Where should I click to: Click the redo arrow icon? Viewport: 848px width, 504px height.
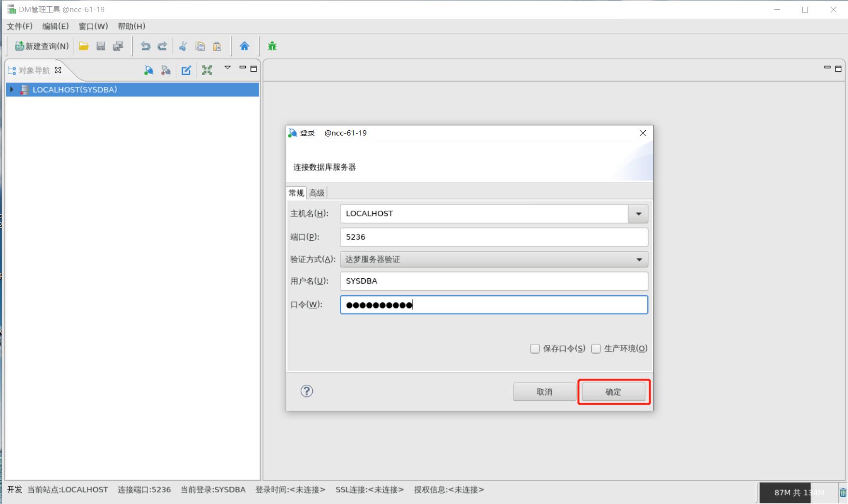(x=162, y=46)
